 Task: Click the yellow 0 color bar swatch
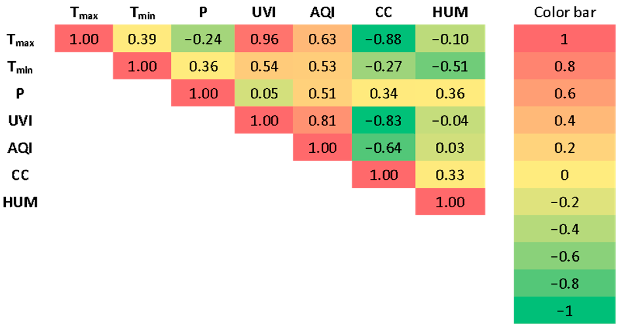[x=565, y=175]
